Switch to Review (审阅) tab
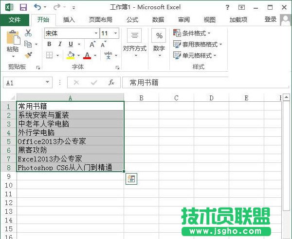 tap(184, 20)
